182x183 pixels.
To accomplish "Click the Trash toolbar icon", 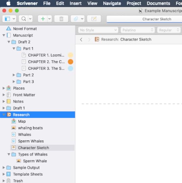I will pos(61,19).
